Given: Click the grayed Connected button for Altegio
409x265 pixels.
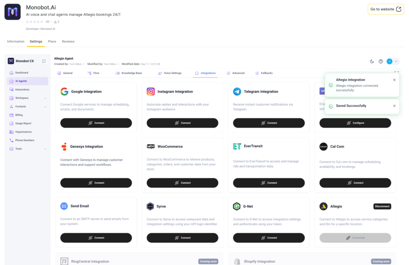Looking at the screenshot, I should click(x=355, y=238).
